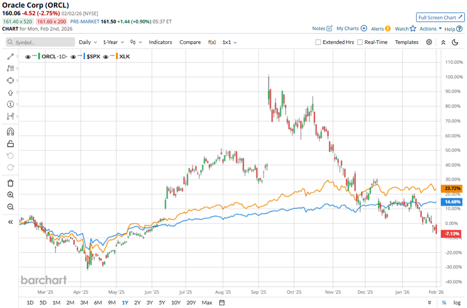Collapse the left drawing toolbar
The image size is (467, 308).
click(10, 222)
